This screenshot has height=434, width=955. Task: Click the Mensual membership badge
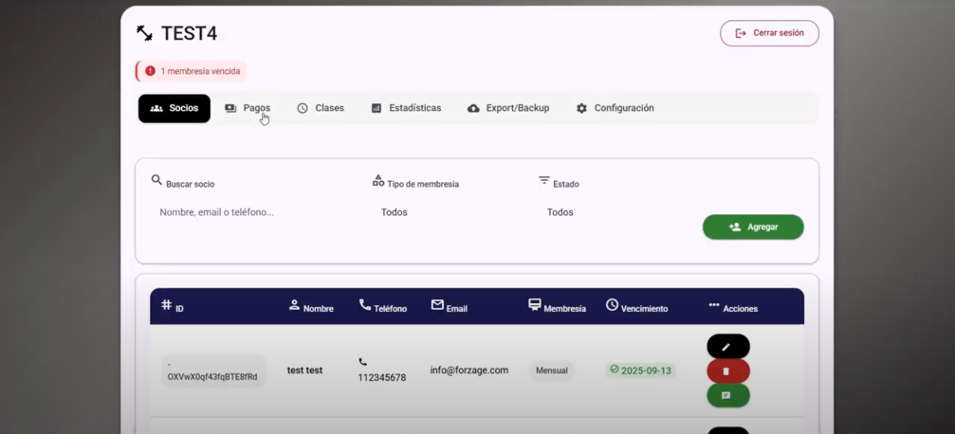551,371
